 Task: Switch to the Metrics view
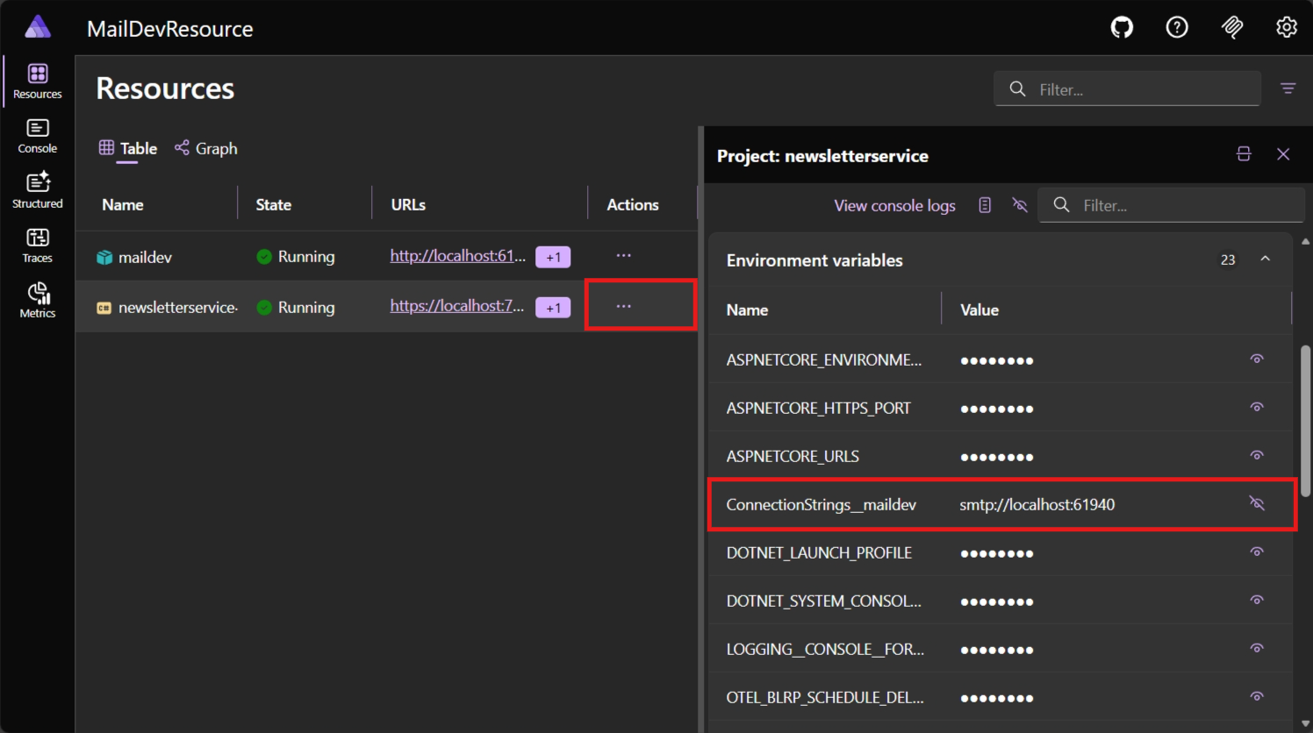(37, 298)
